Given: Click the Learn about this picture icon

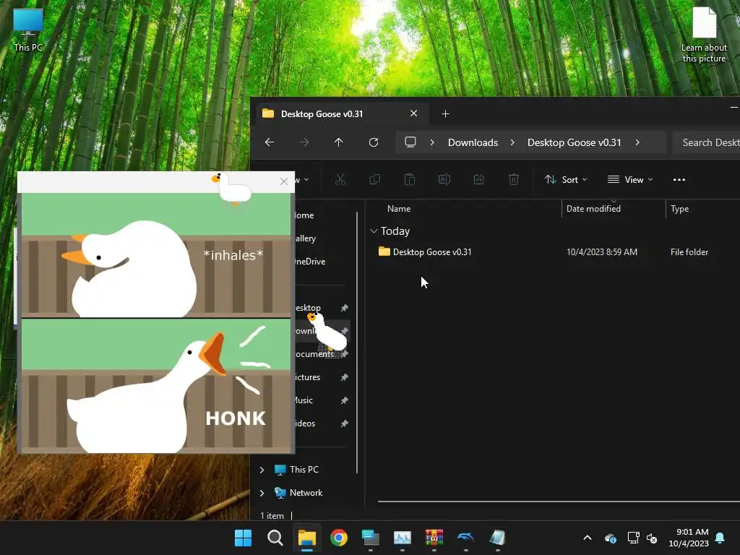Looking at the screenshot, I should click(x=704, y=35).
